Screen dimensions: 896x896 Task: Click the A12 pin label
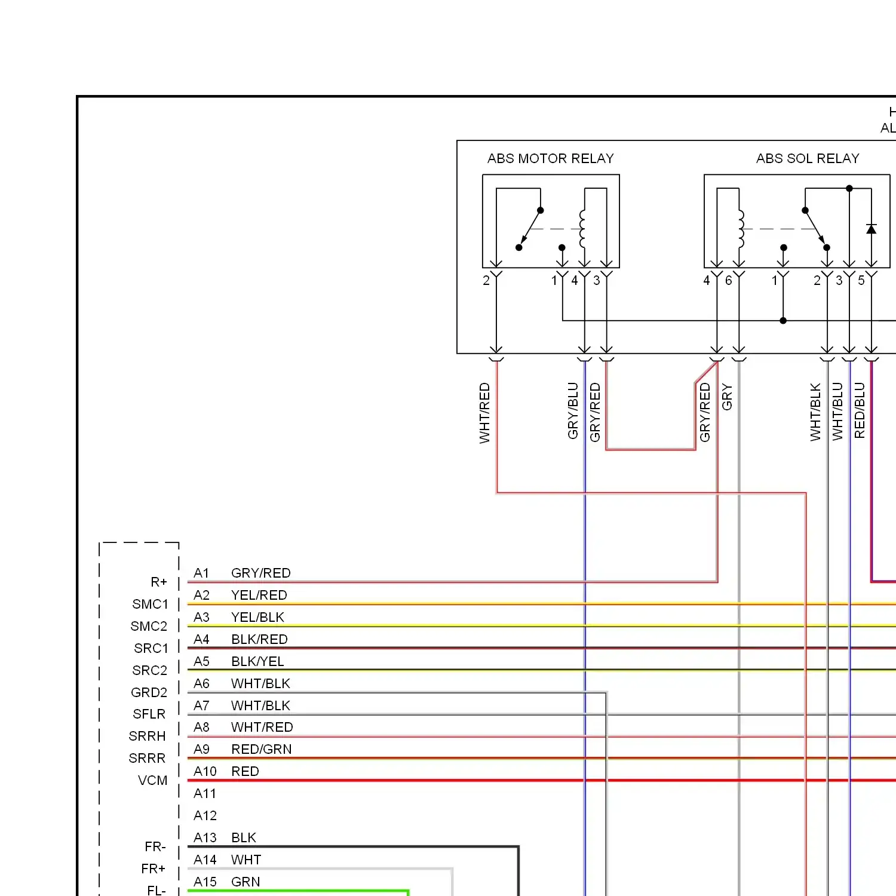coord(205,815)
